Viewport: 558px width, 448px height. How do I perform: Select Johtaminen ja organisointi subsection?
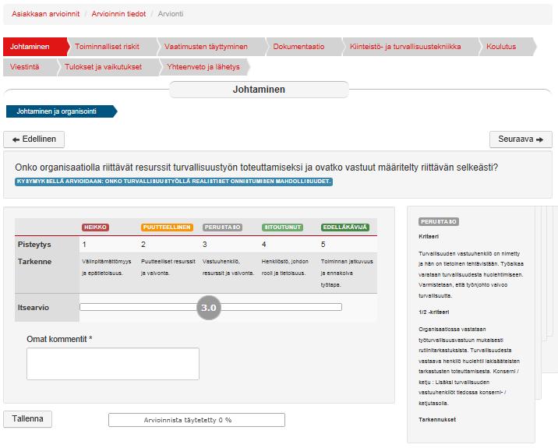(x=62, y=111)
